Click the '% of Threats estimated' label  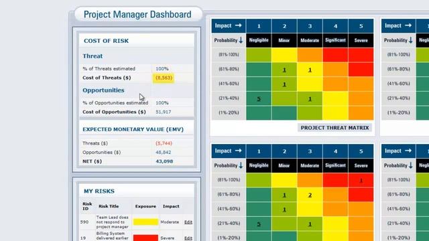109,68
